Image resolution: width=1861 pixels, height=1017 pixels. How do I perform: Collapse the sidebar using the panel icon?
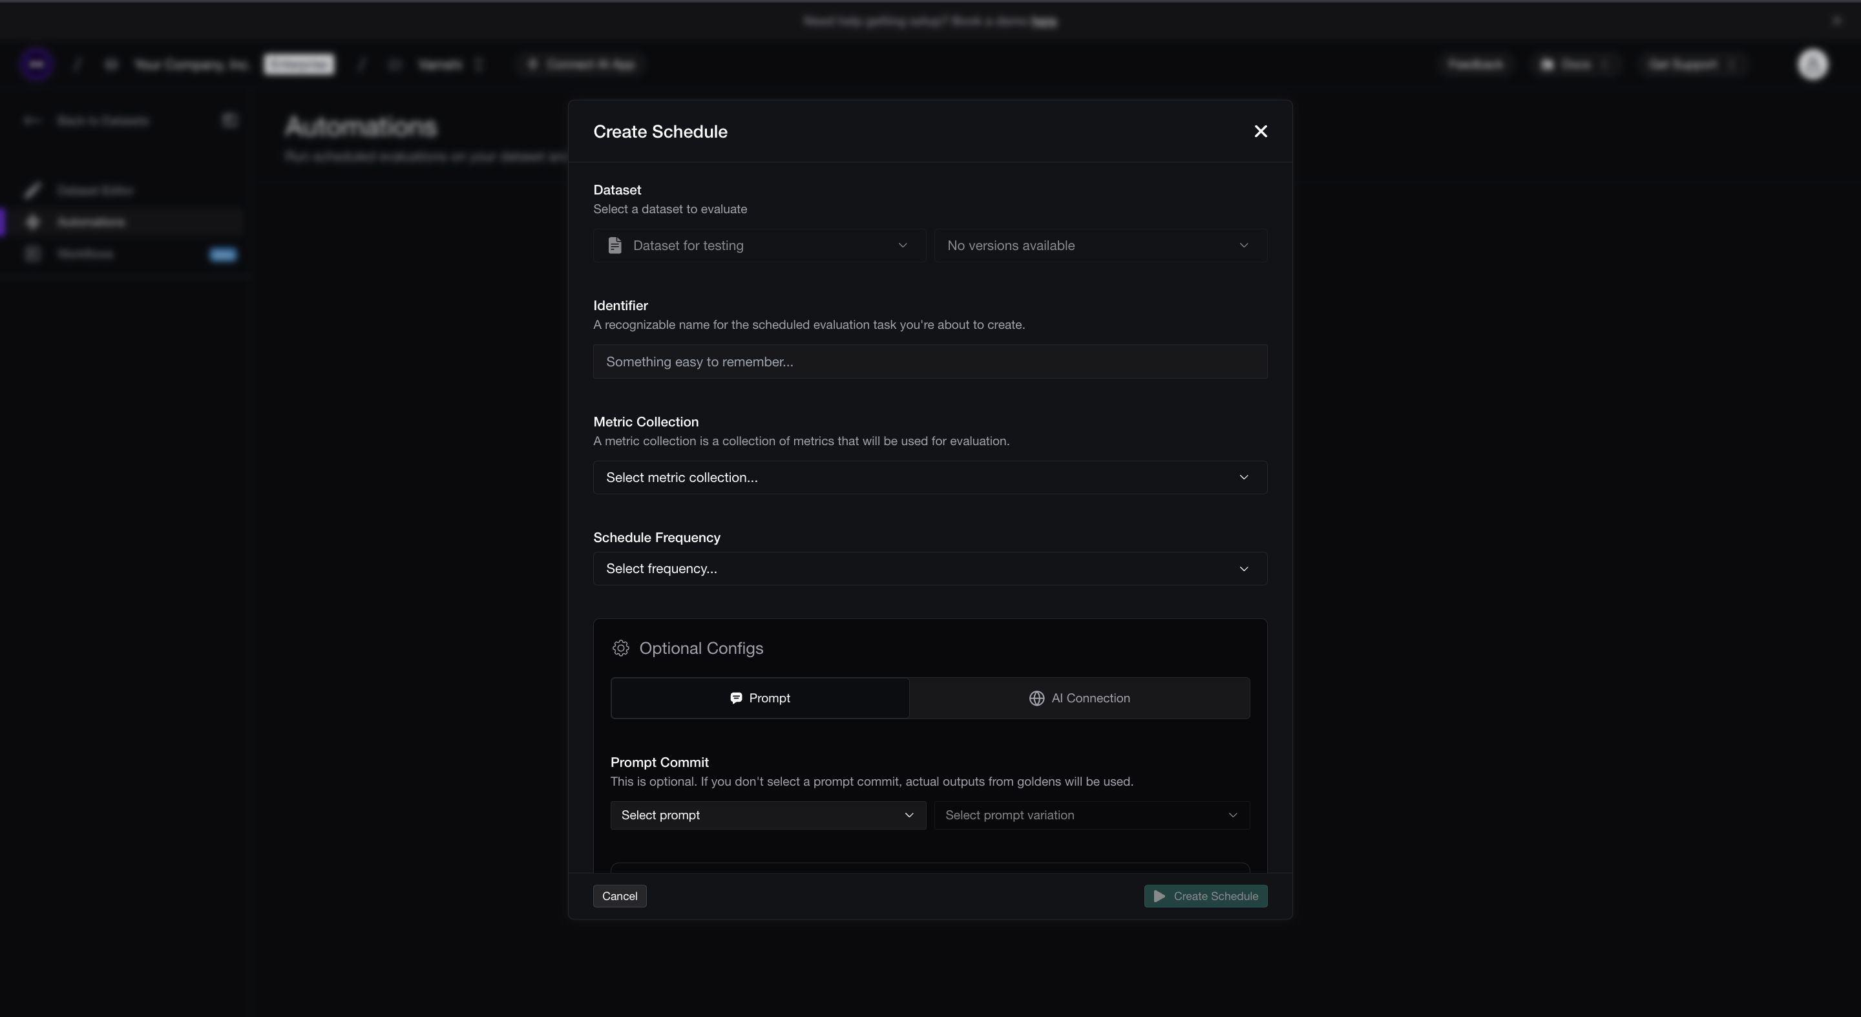click(x=230, y=120)
